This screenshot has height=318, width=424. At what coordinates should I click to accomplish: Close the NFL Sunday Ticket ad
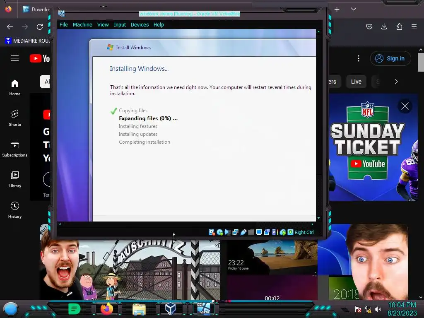point(405,106)
